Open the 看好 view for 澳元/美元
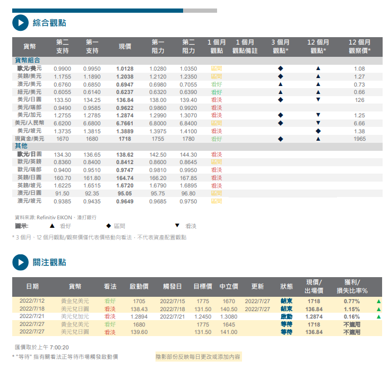Image resolution: width=389 pixels, height=369 pixels. click(x=216, y=84)
